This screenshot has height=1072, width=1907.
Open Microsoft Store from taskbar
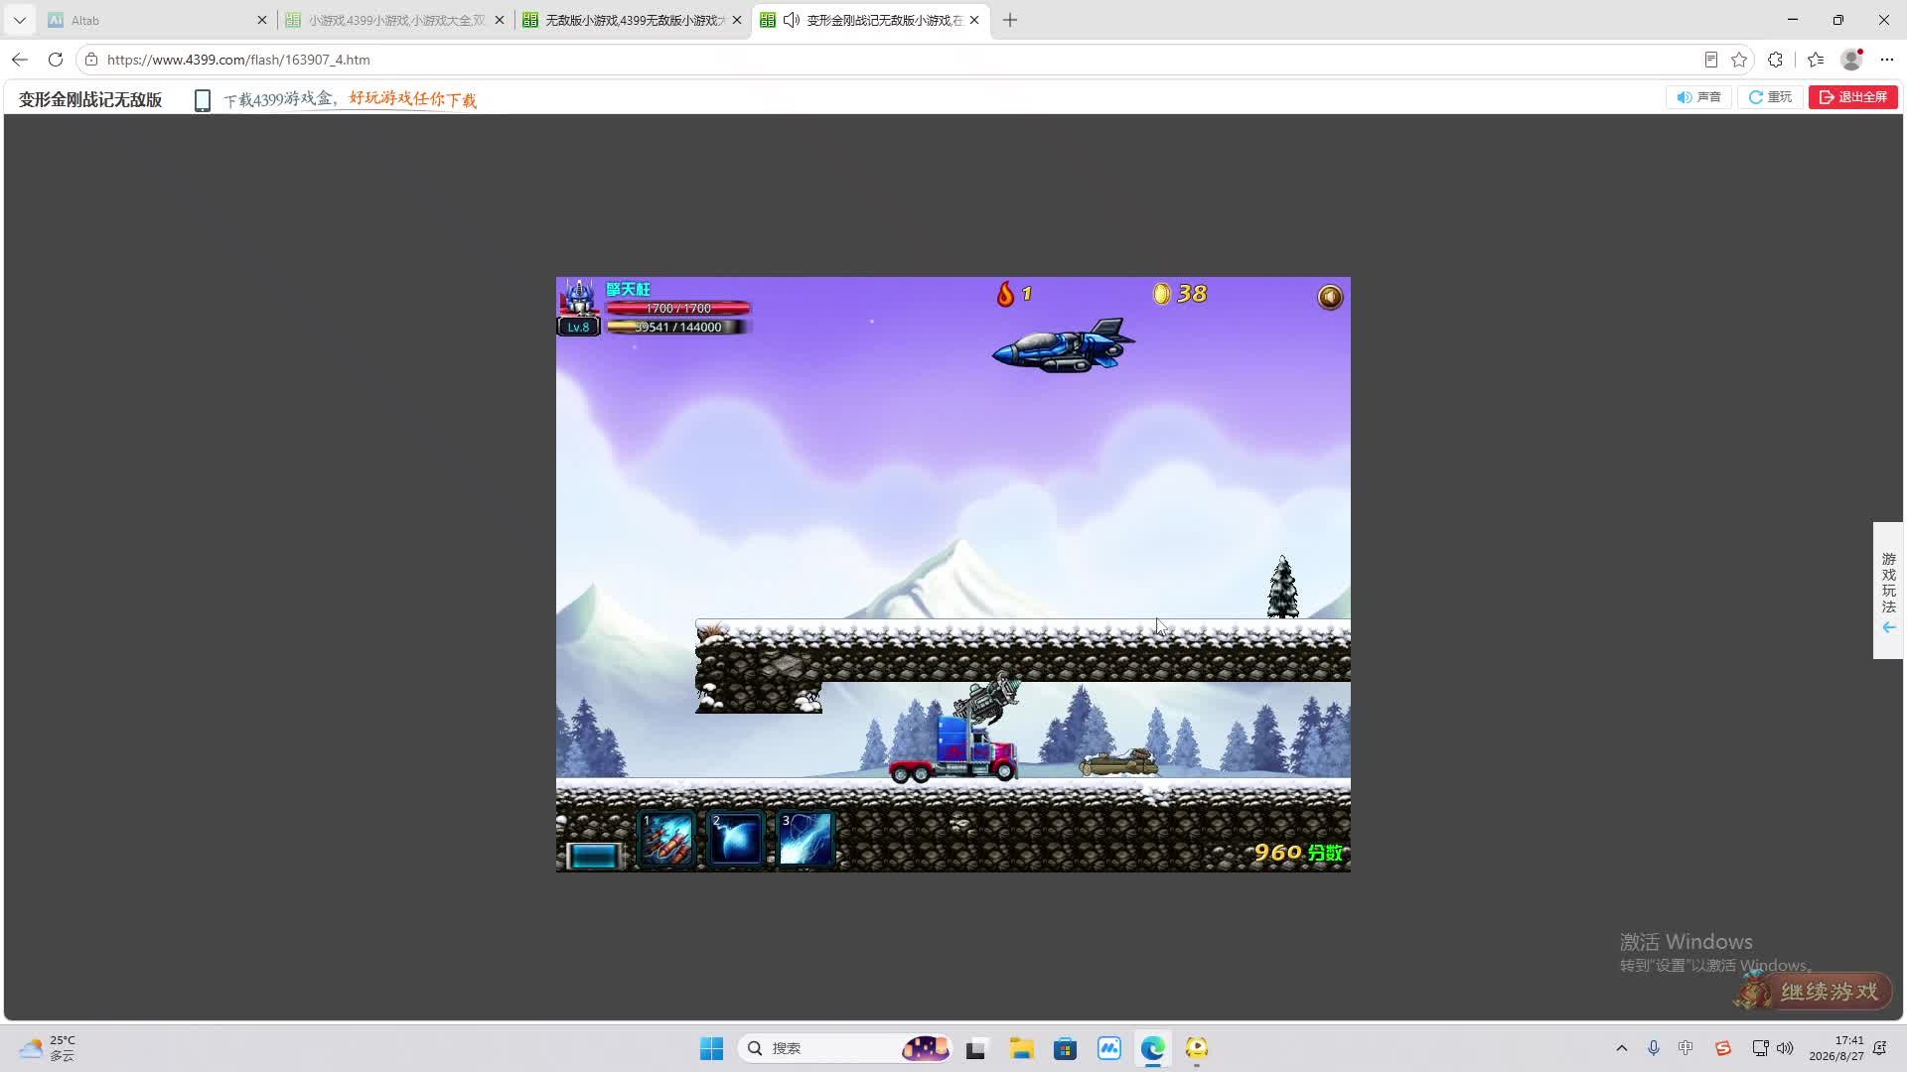pos(1066,1048)
